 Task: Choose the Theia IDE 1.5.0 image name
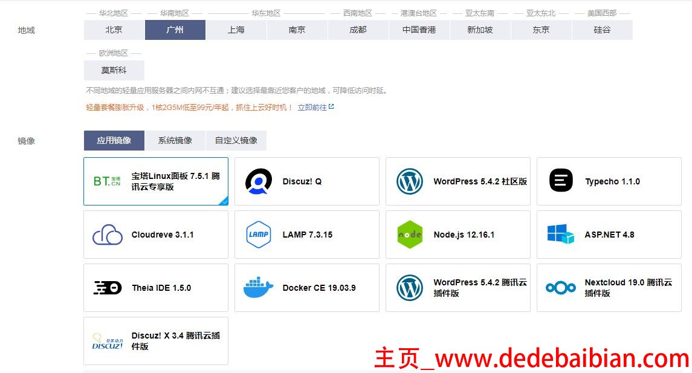(161, 288)
